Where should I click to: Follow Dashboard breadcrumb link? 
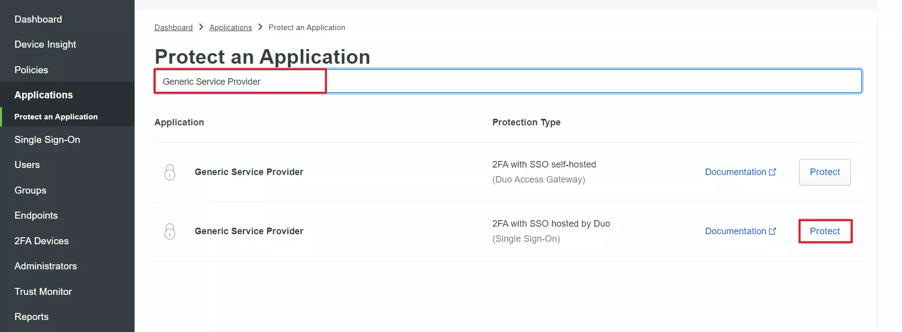(173, 27)
